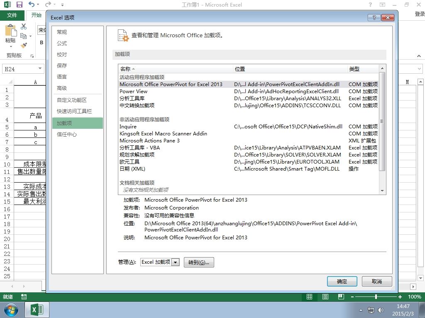Select the Solver add-in row
The height and width of the screenshot is (318, 425).
[x=249, y=155]
